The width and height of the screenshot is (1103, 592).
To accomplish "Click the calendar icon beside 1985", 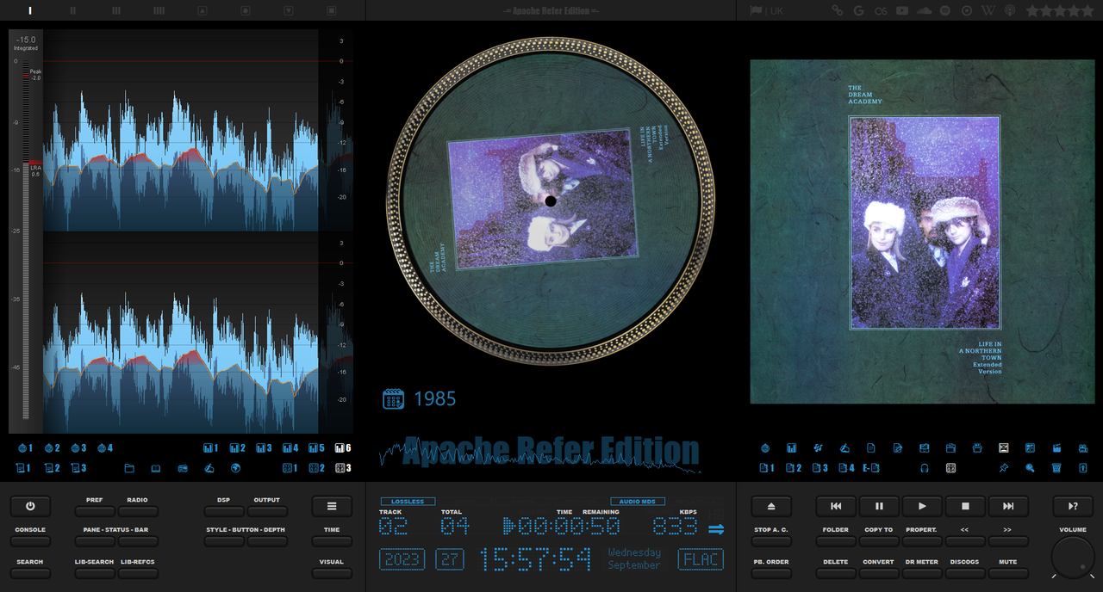I will (x=394, y=398).
